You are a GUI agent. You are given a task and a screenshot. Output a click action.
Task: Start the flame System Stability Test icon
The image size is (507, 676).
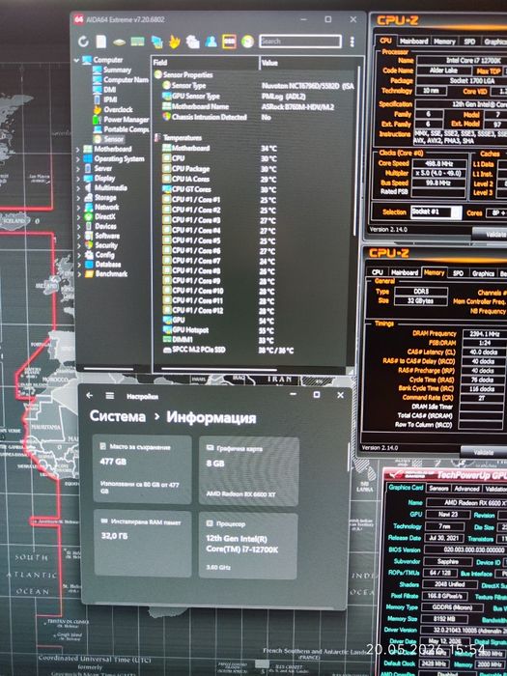click(174, 42)
